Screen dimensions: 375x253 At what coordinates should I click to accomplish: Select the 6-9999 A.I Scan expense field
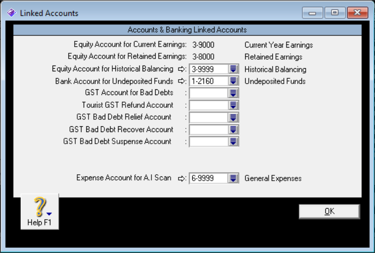pyautogui.click(x=209, y=179)
